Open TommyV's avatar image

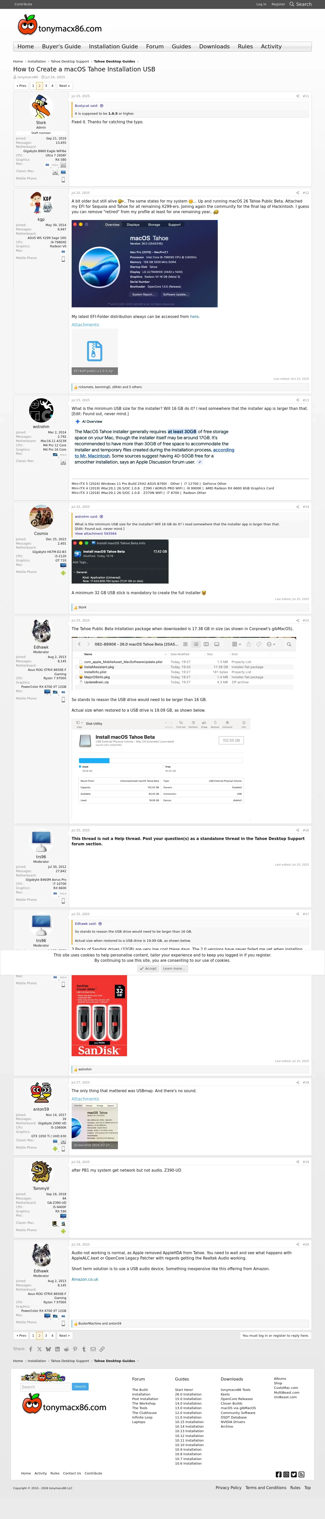41,1172
